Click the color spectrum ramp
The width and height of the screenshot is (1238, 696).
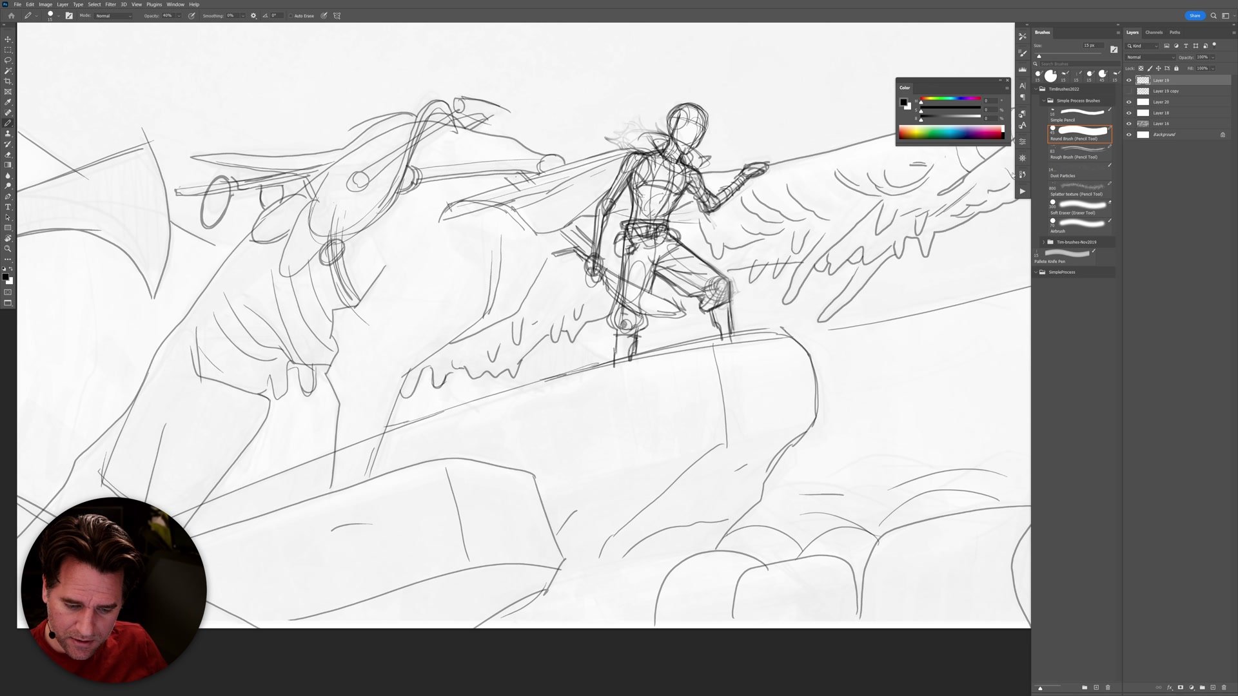pos(950,133)
